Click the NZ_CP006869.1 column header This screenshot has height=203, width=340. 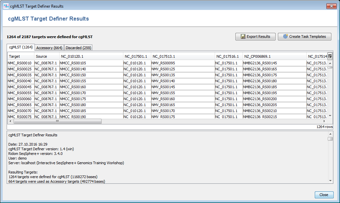(274, 56)
